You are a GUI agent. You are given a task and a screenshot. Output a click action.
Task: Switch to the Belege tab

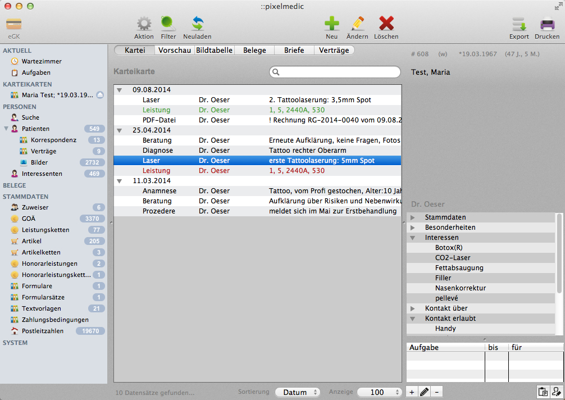[254, 50]
